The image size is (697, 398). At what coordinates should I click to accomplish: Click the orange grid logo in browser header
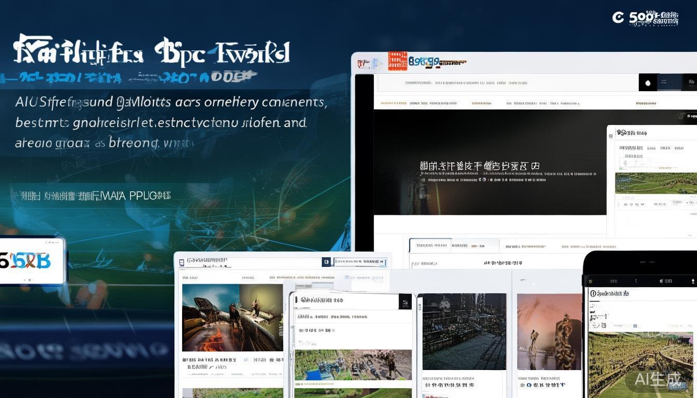(397, 61)
